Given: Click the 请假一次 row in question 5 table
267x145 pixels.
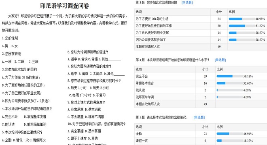Looking at the screenshot, I should coord(201,141).
